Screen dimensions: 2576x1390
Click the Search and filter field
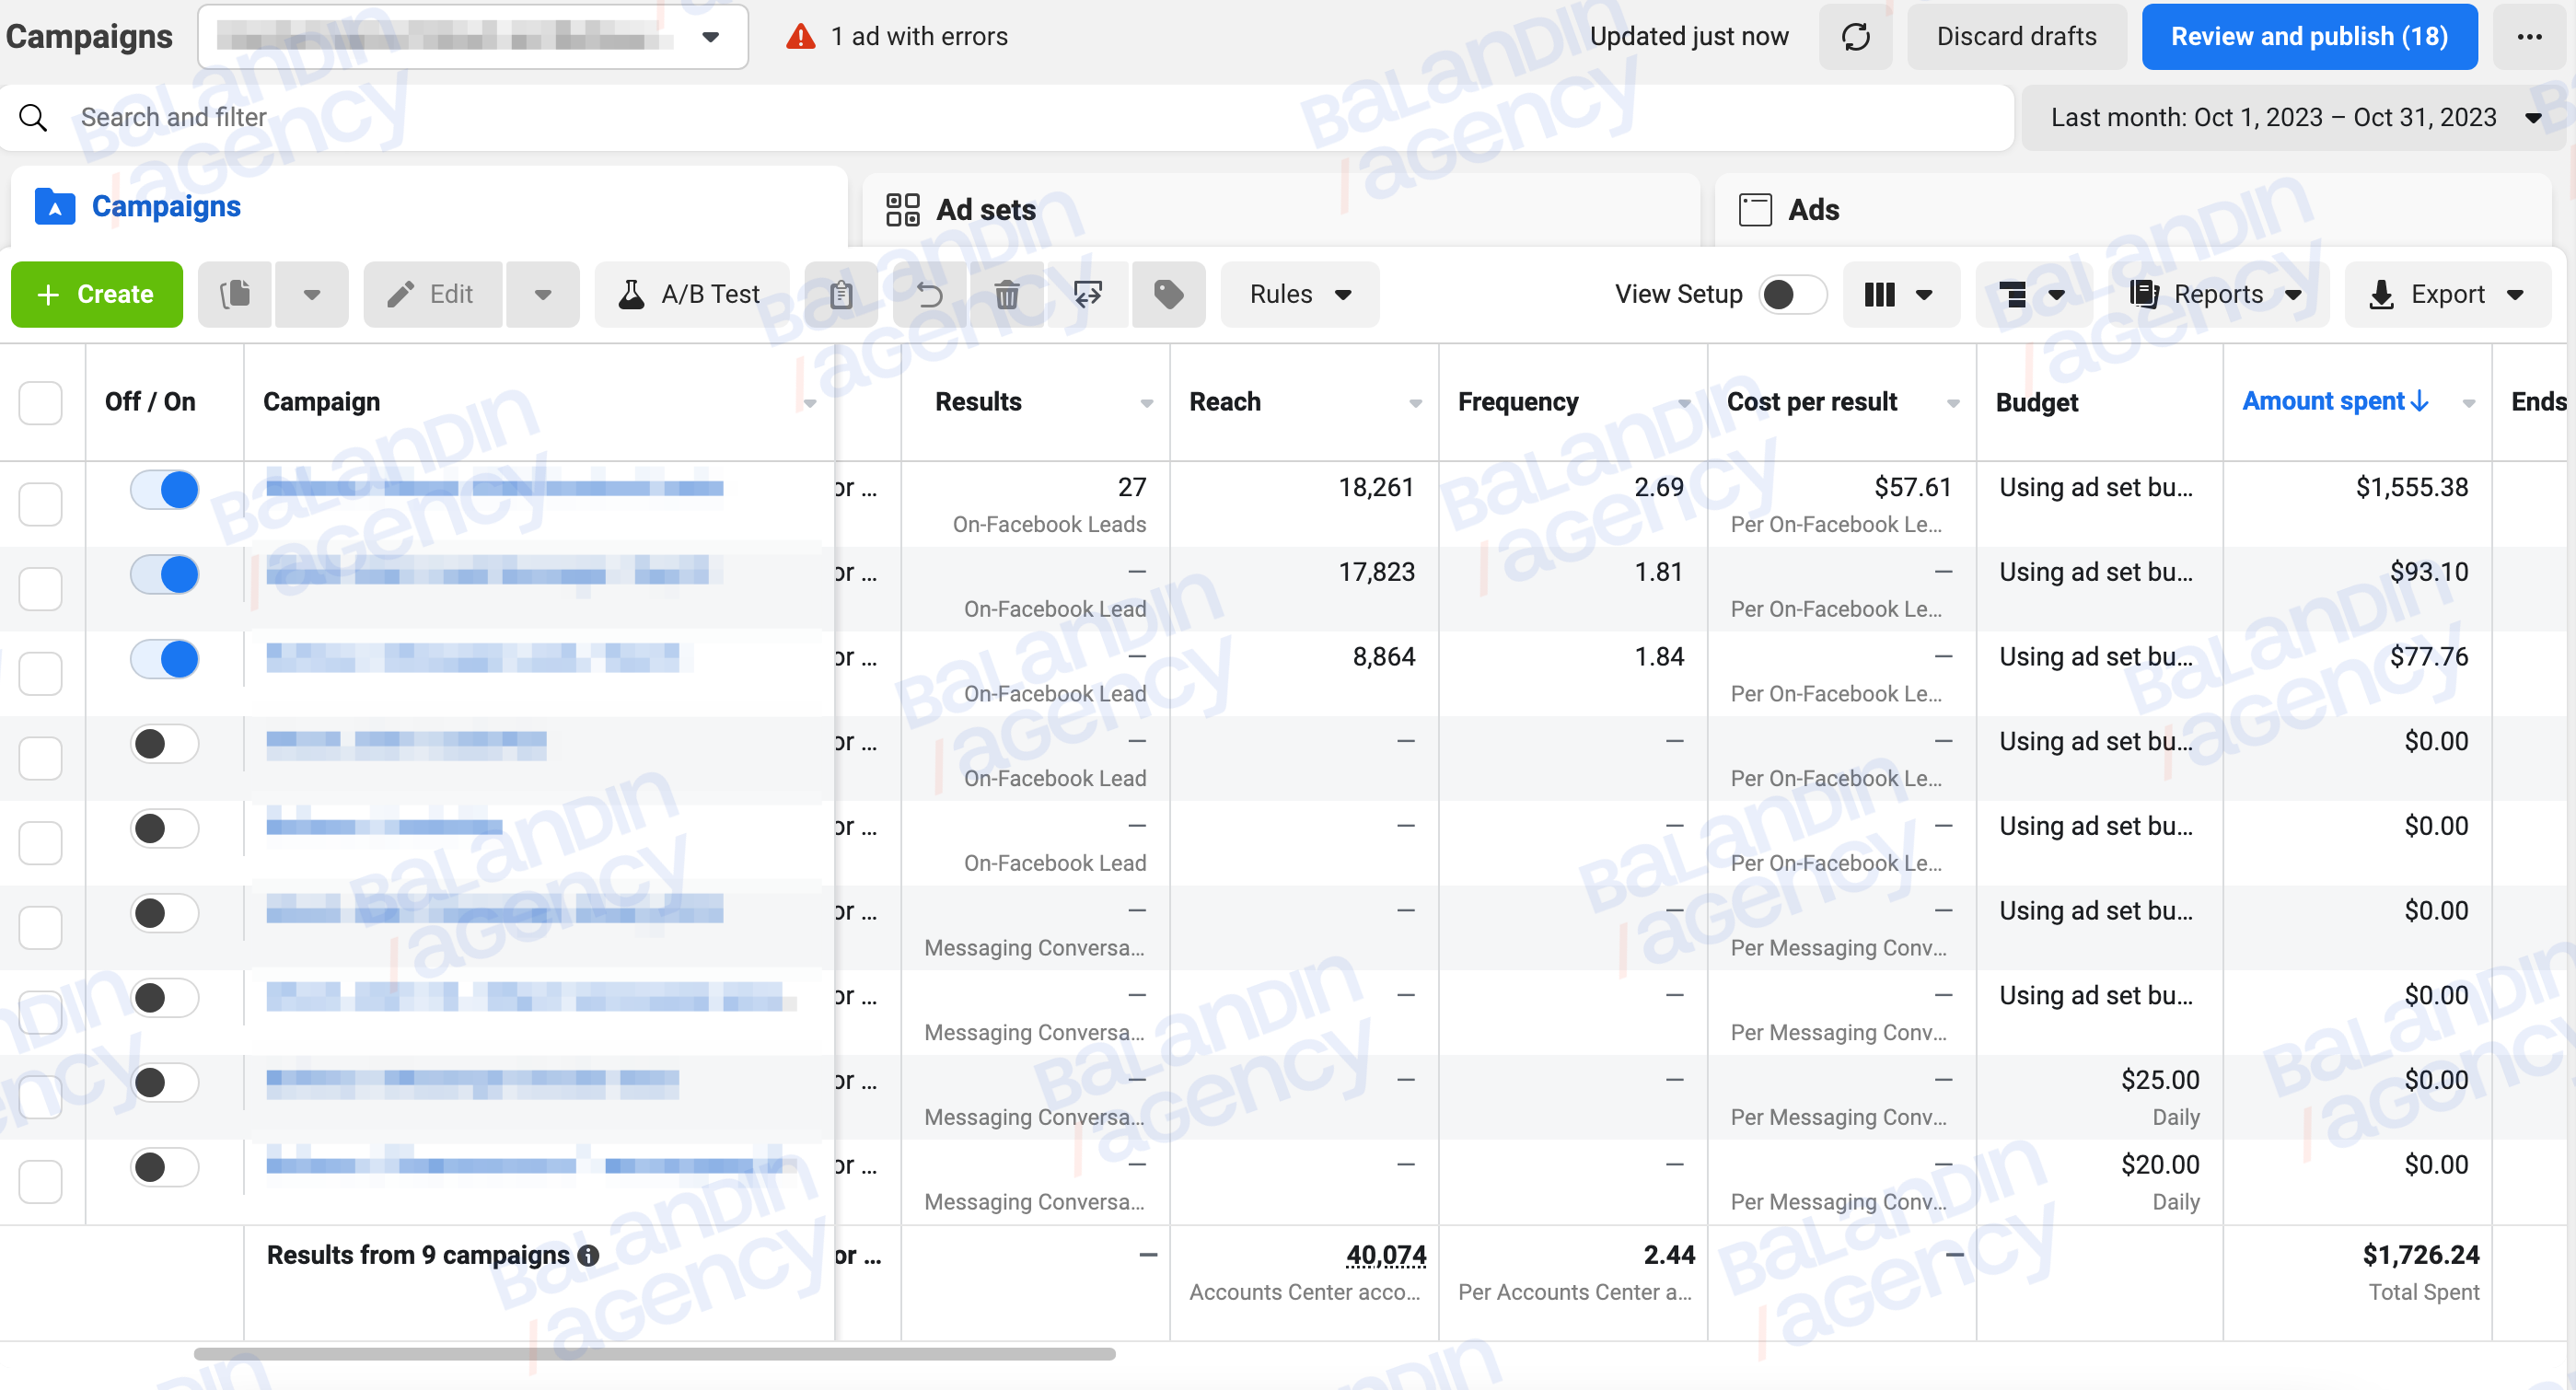(x=1008, y=118)
